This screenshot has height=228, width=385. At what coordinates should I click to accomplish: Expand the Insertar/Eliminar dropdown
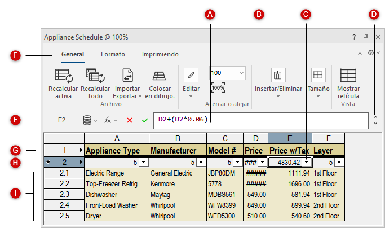pyautogui.click(x=278, y=96)
